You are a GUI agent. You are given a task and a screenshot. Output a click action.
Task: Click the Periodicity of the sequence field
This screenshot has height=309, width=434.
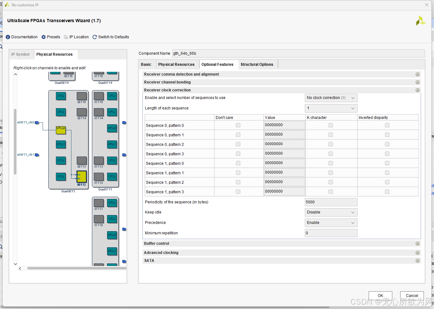click(x=331, y=202)
